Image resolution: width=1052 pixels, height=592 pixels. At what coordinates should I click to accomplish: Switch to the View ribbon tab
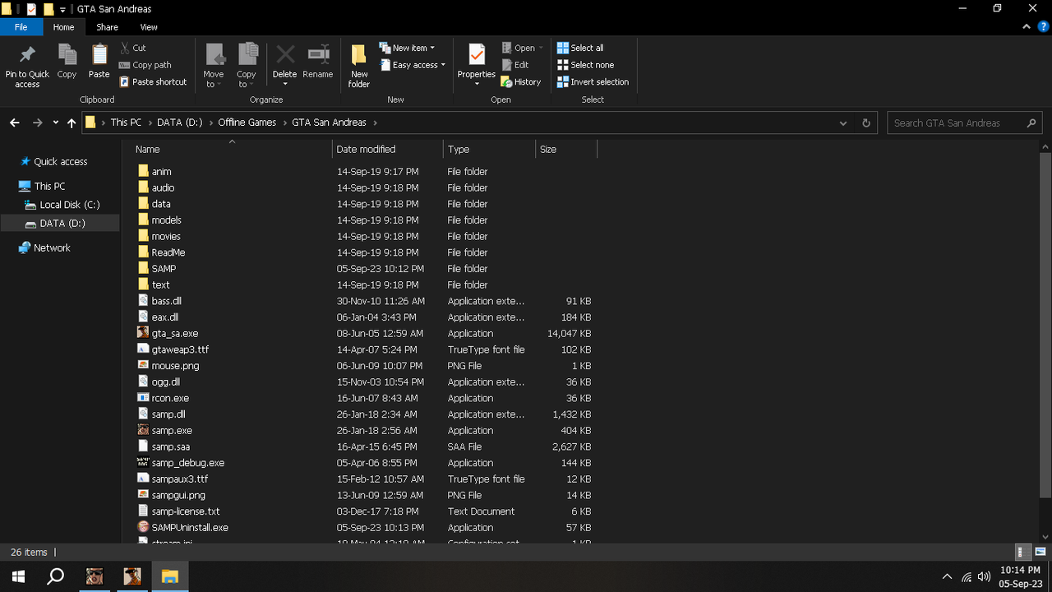[149, 27]
